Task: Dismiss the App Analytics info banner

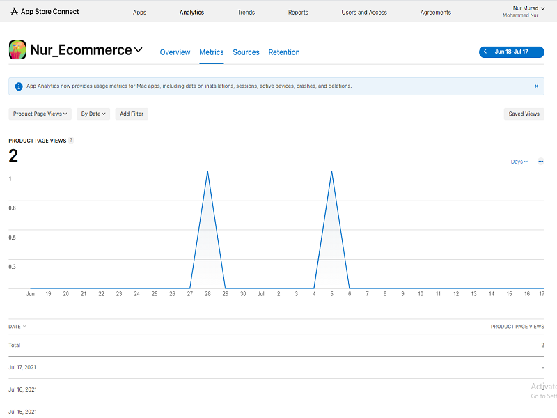Action: coord(536,86)
